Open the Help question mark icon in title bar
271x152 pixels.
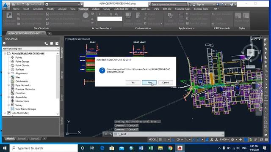232,4
